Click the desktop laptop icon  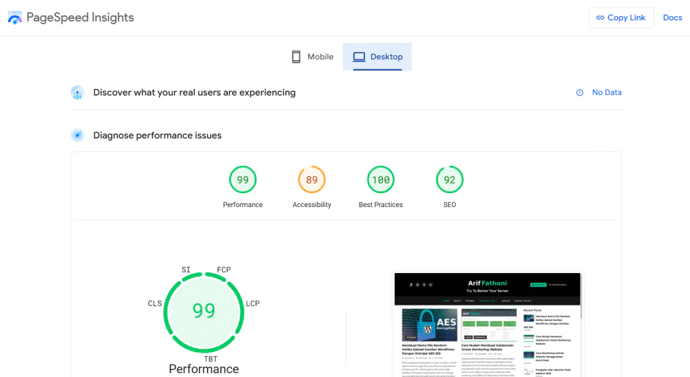click(x=359, y=57)
